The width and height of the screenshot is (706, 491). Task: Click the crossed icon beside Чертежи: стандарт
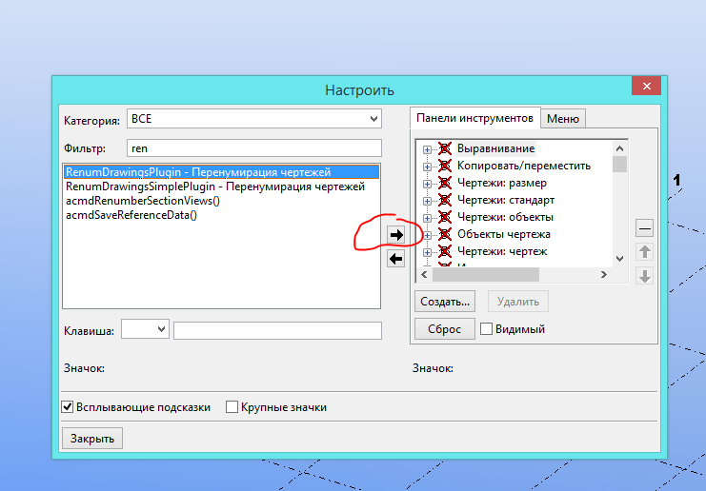(445, 200)
